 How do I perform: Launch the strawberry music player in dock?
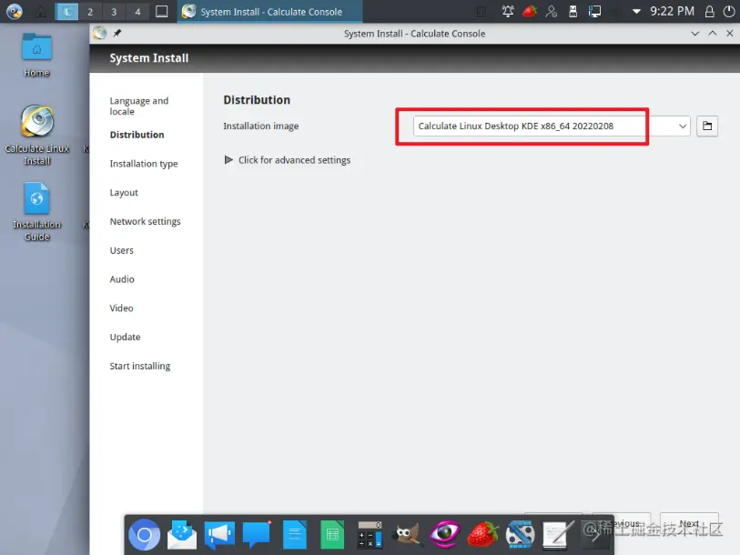482,535
